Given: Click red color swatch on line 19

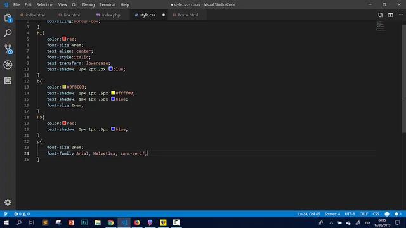Looking at the screenshot, I should pos(64,123).
